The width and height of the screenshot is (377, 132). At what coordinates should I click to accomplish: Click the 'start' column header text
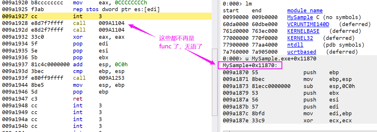(231, 11)
